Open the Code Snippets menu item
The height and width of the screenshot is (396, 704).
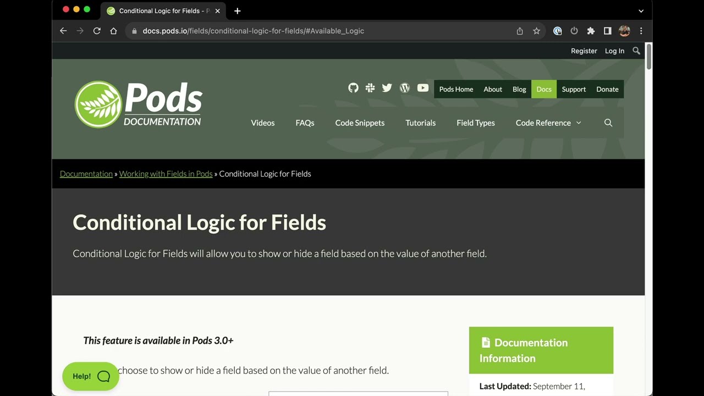(x=360, y=123)
